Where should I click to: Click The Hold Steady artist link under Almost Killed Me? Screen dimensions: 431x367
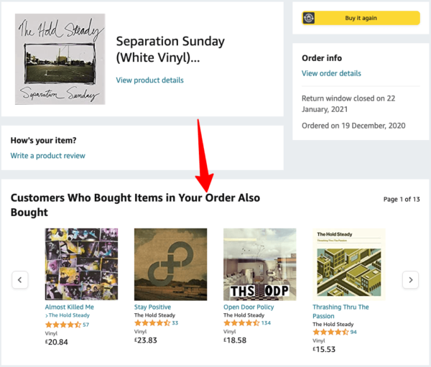pos(71,315)
